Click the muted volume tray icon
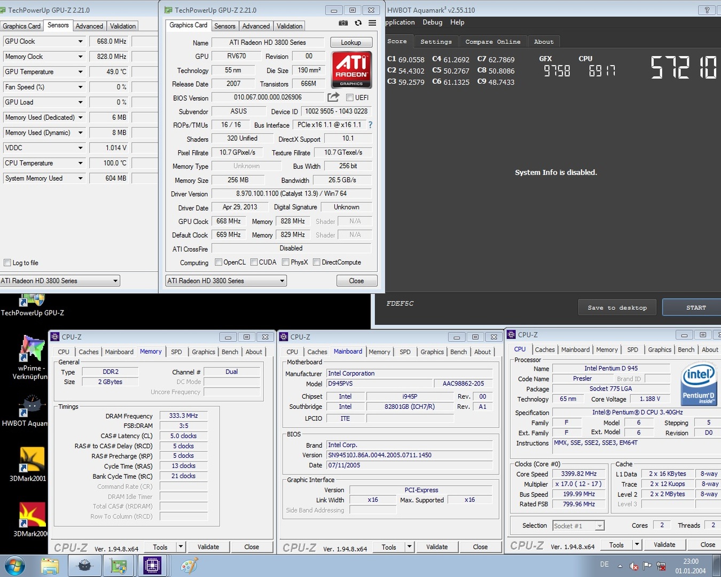The image size is (721, 577). coord(634,566)
